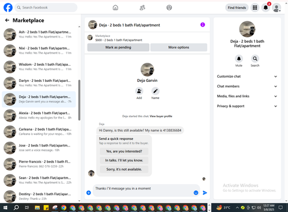Open the Sean conversation
Viewport: 288px width, 212px height.
[x=39, y=180]
